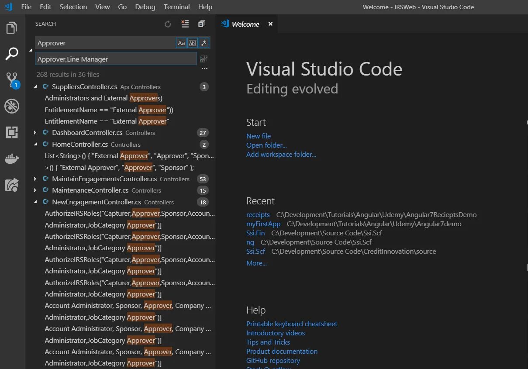Toggle Match Whole Word option
Screen dimensions: 528x369
193,43
